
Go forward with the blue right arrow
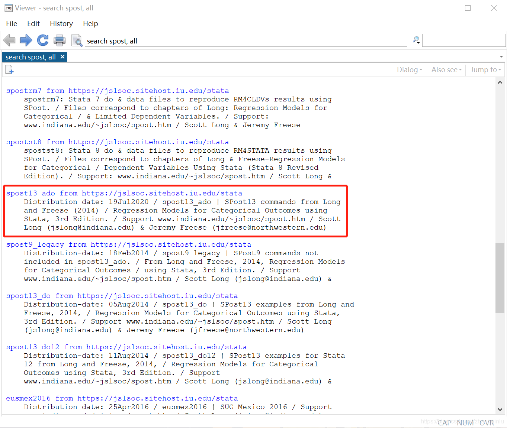tap(26, 40)
